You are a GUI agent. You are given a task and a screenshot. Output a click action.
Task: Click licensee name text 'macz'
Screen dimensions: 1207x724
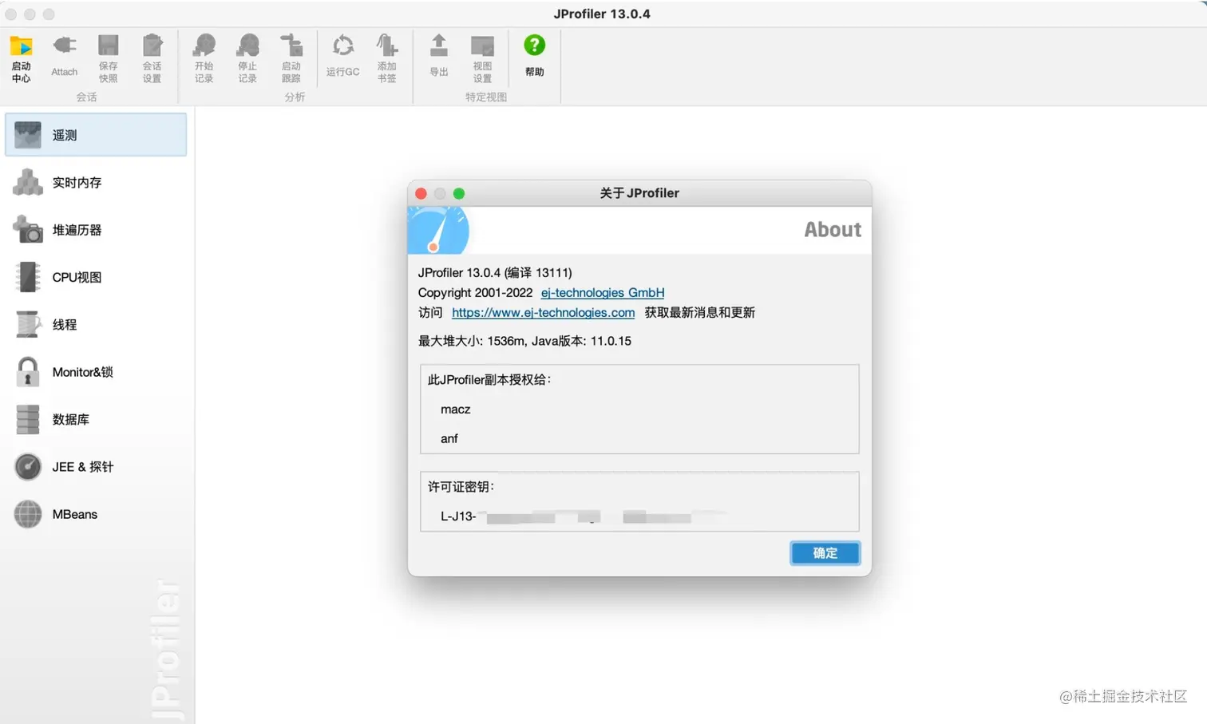(455, 409)
